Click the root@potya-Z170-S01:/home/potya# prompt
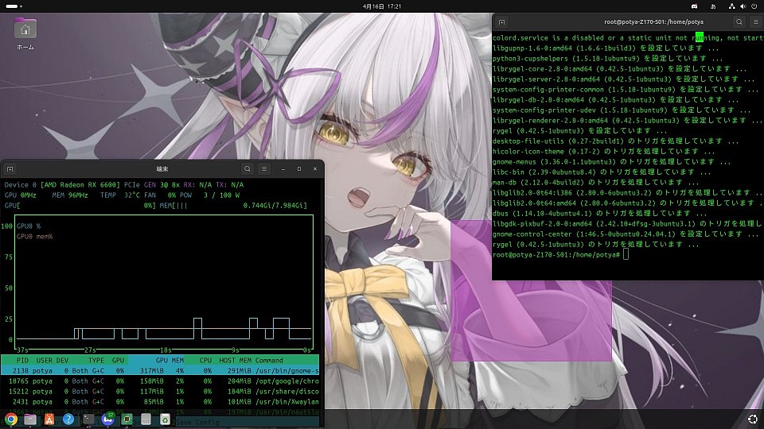764x429 pixels. coord(556,255)
